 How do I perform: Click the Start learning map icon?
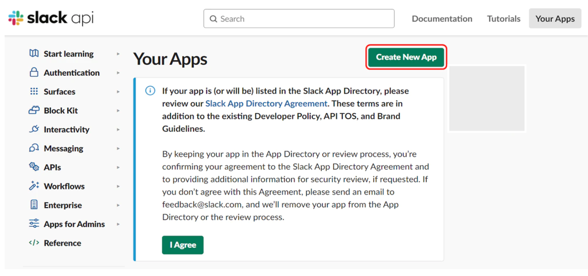tap(34, 54)
